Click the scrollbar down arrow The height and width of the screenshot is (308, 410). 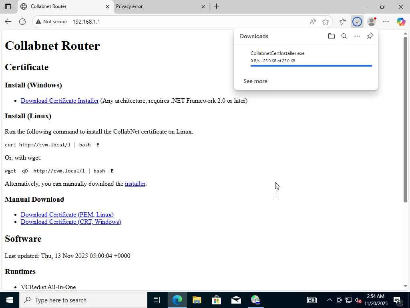405,286
